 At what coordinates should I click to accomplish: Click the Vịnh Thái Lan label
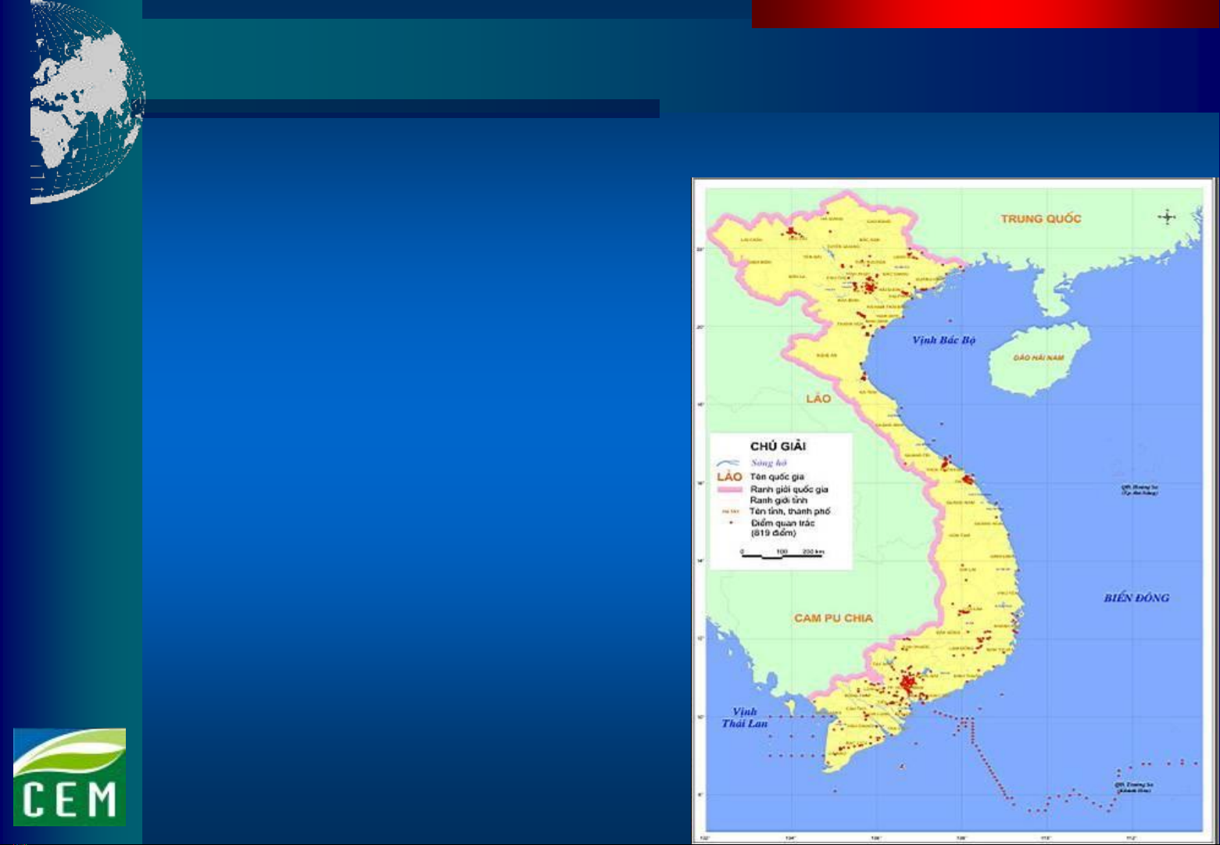point(744,718)
